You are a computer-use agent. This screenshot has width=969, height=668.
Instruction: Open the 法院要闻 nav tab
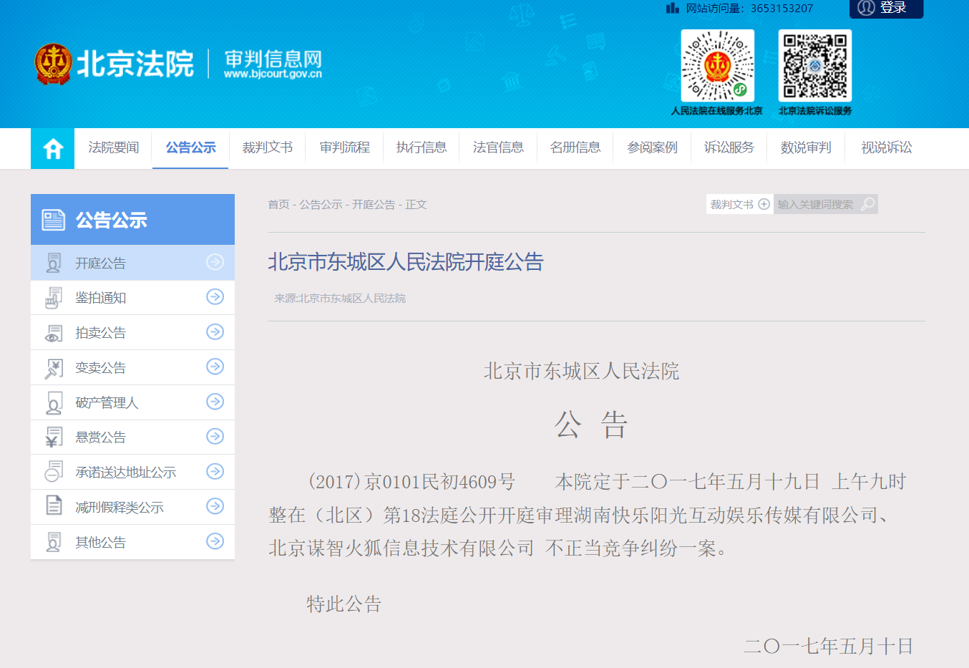click(114, 147)
